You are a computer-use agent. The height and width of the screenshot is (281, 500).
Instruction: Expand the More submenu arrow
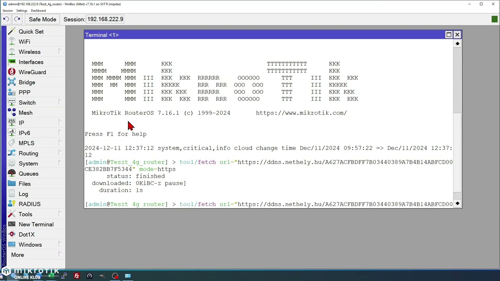tap(60, 254)
